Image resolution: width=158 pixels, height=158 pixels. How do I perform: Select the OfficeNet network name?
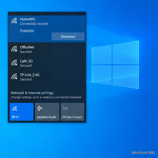click(x=27, y=47)
